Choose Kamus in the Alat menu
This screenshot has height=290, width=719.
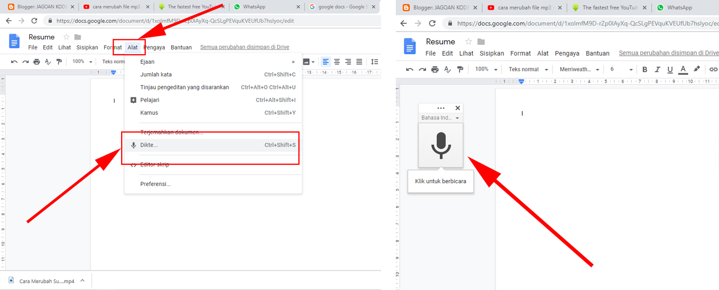pyautogui.click(x=213, y=113)
